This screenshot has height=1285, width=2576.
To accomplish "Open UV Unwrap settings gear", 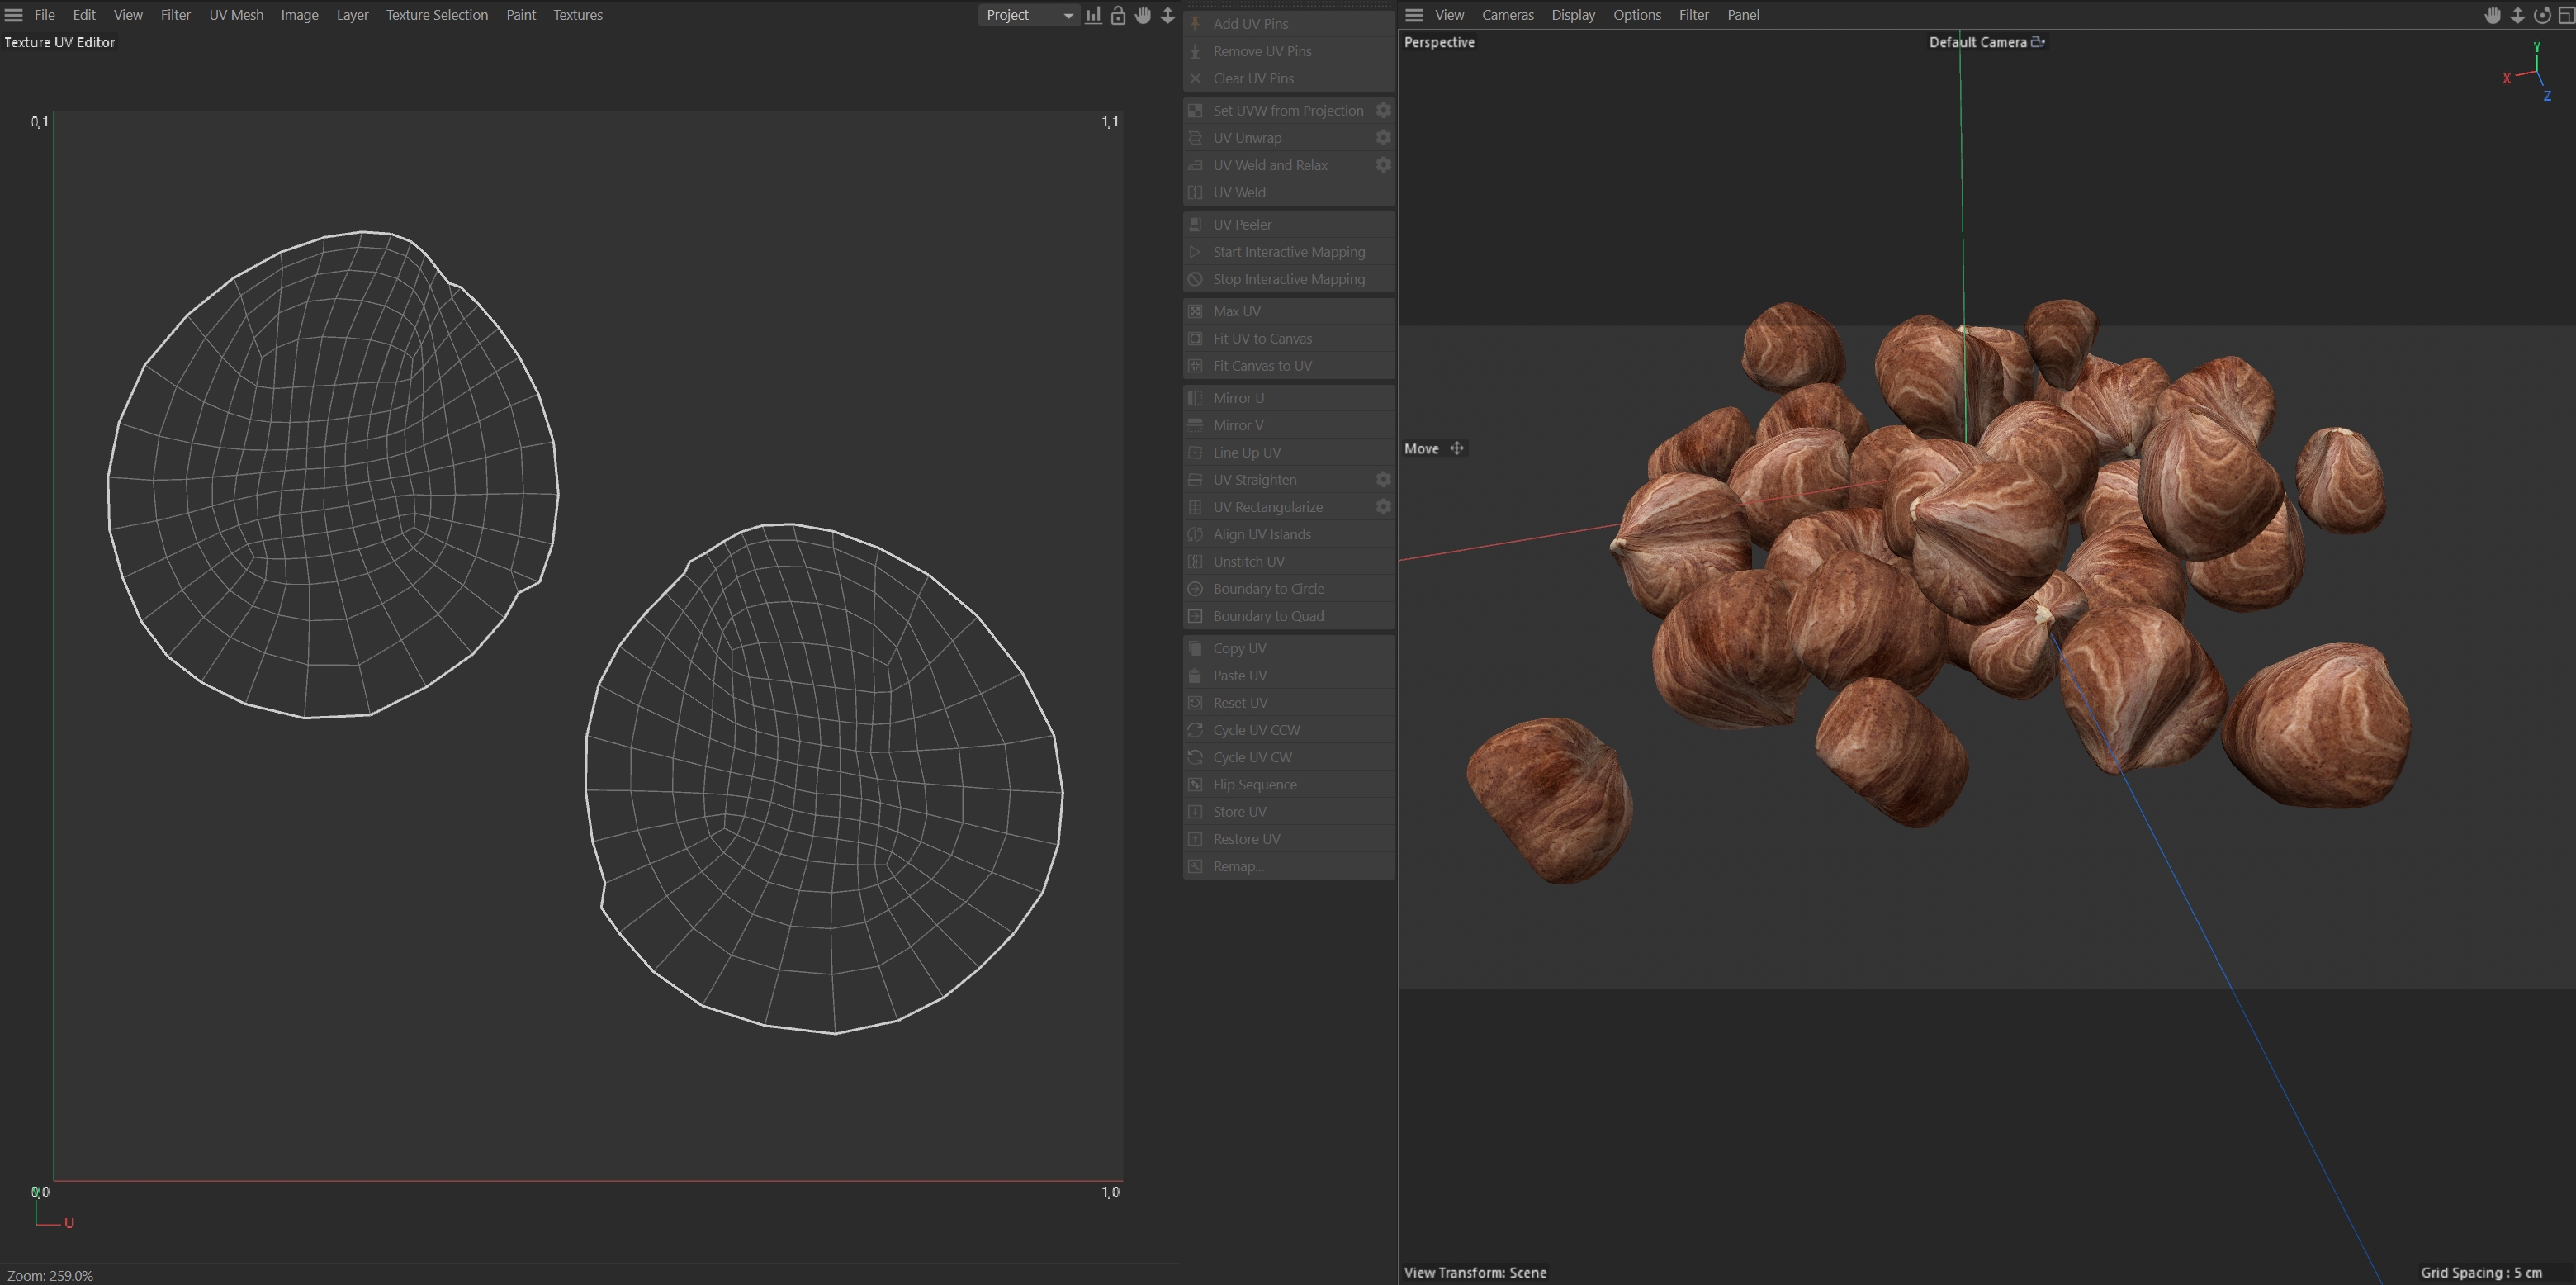I will [1383, 138].
